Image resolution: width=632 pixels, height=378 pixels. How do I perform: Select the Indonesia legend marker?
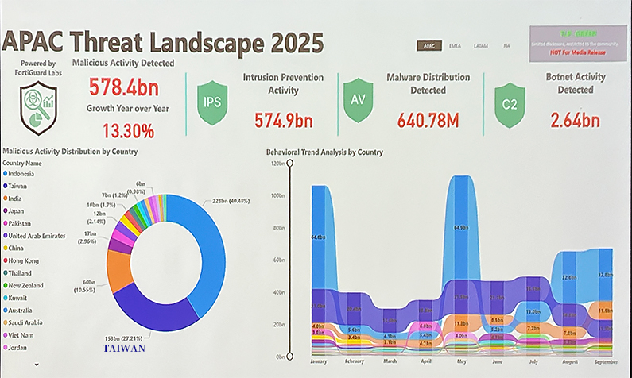point(6,173)
